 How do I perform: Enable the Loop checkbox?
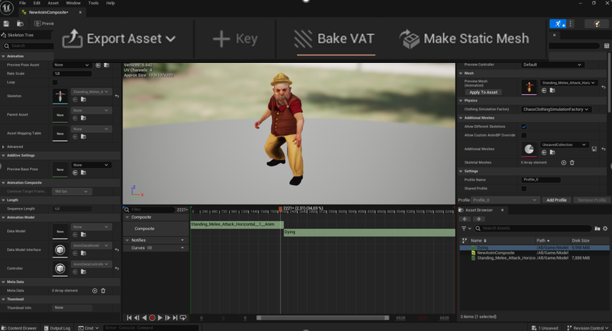[x=54, y=82]
